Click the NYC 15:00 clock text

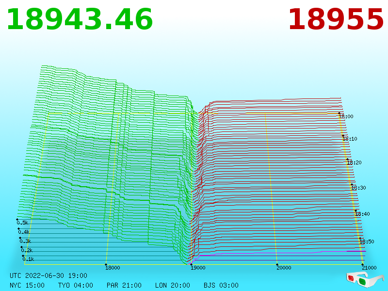27,285
